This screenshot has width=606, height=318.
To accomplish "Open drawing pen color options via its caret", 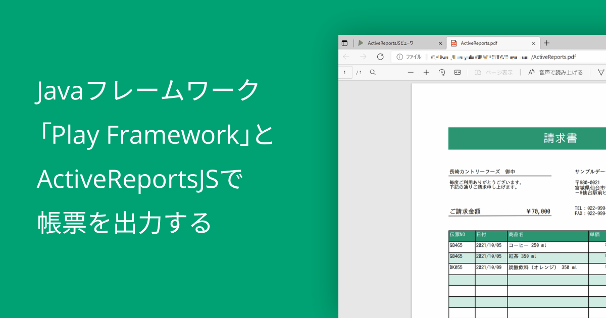I will [605, 72].
